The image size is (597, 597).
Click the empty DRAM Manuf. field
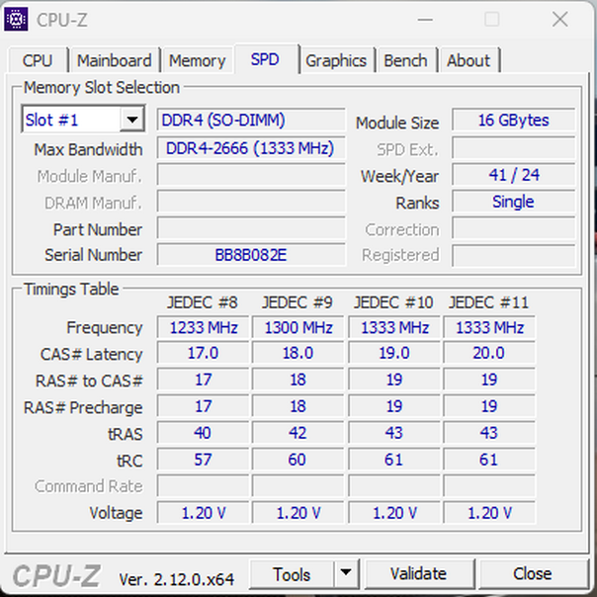point(251,202)
